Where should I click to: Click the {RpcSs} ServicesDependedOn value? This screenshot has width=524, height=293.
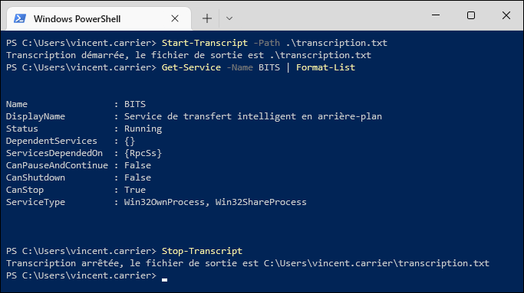[x=143, y=153]
